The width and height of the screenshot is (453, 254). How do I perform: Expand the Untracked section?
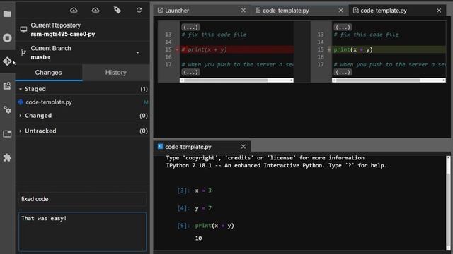[x=21, y=131]
